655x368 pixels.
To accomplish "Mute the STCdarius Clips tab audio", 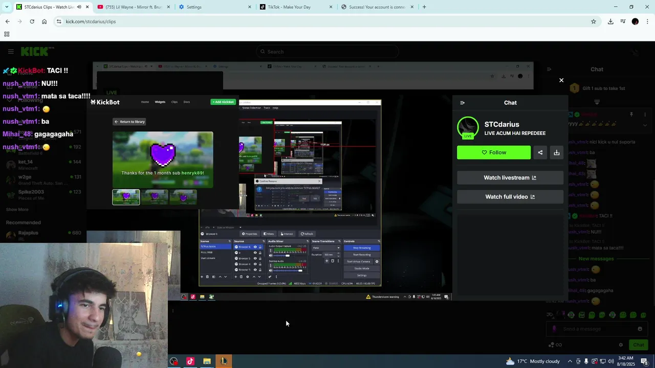I will tap(79, 7).
